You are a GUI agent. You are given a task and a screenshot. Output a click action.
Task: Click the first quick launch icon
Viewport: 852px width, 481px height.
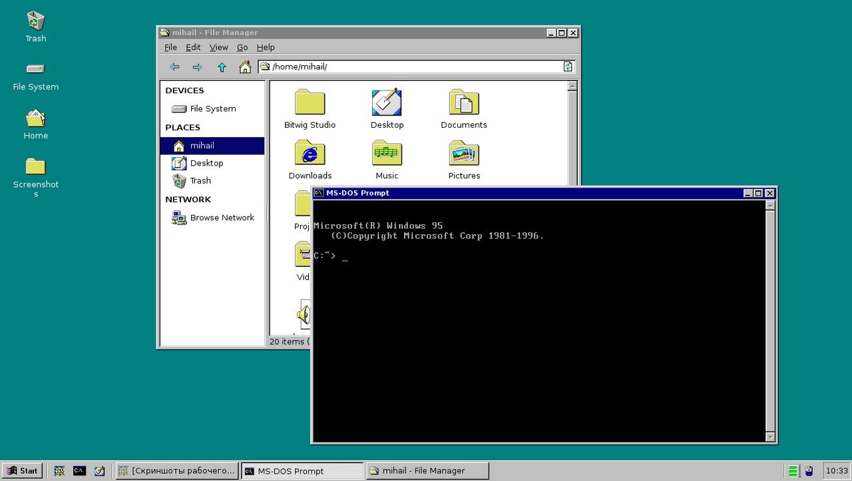pyautogui.click(x=59, y=470)
